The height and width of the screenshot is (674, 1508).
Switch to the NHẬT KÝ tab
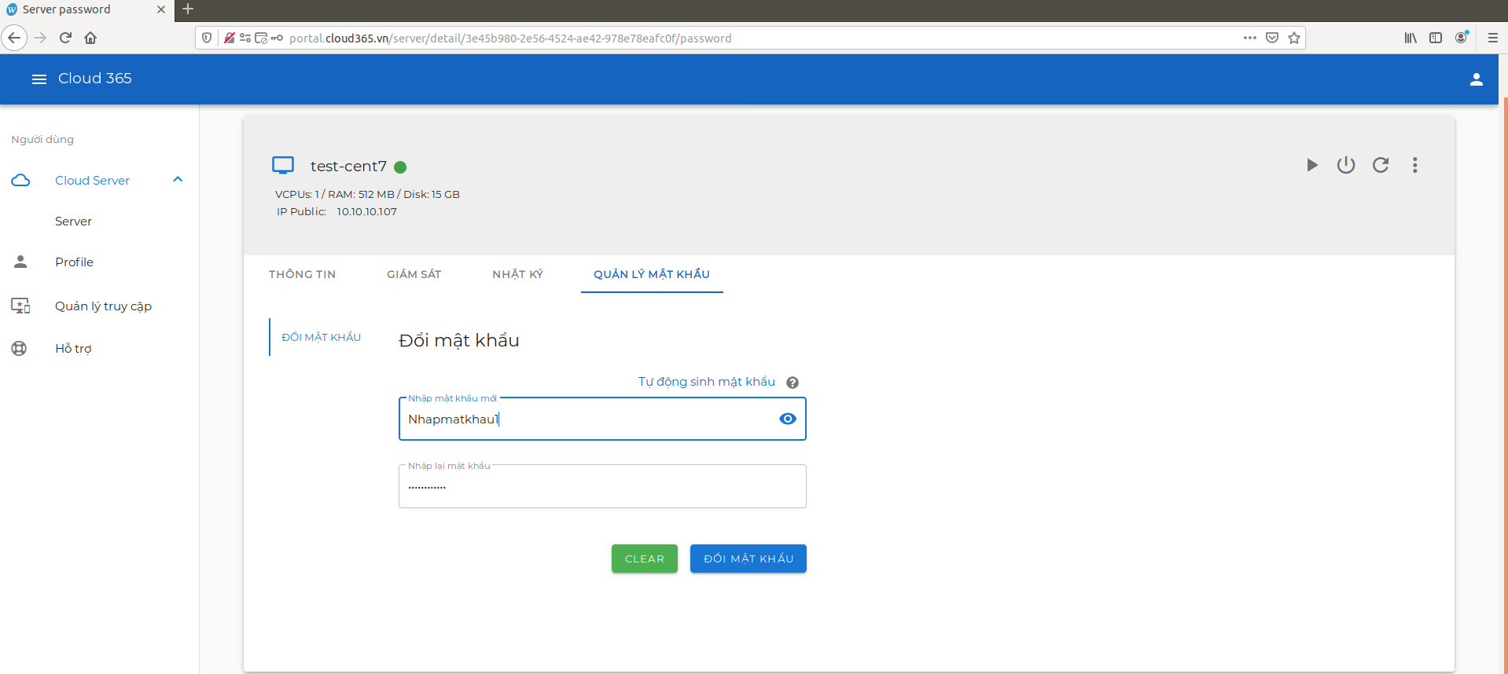point(518,274)
